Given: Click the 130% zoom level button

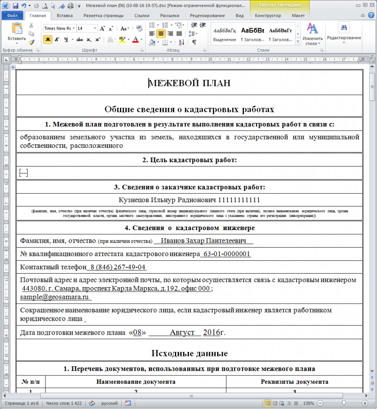Looking at the screenshot, I should click(308, 403).
